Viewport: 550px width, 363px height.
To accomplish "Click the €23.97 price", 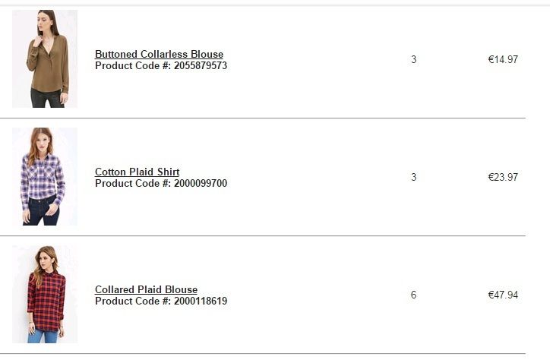I will [x=503, y=177].
